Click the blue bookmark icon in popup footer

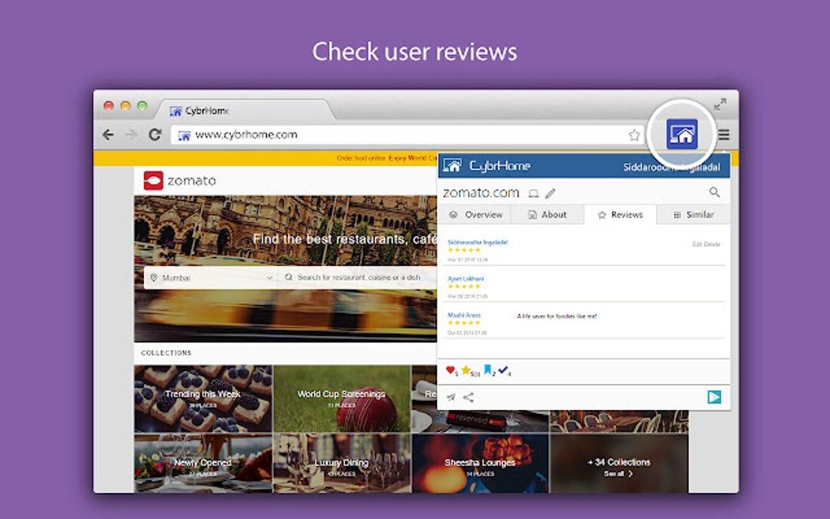(488, 370)
